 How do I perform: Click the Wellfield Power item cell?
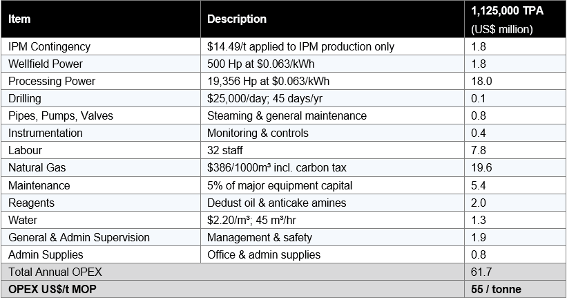point(47,64)
